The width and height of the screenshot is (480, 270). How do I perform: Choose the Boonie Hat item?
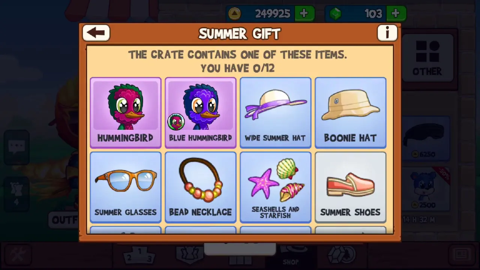tap(351, 112)
